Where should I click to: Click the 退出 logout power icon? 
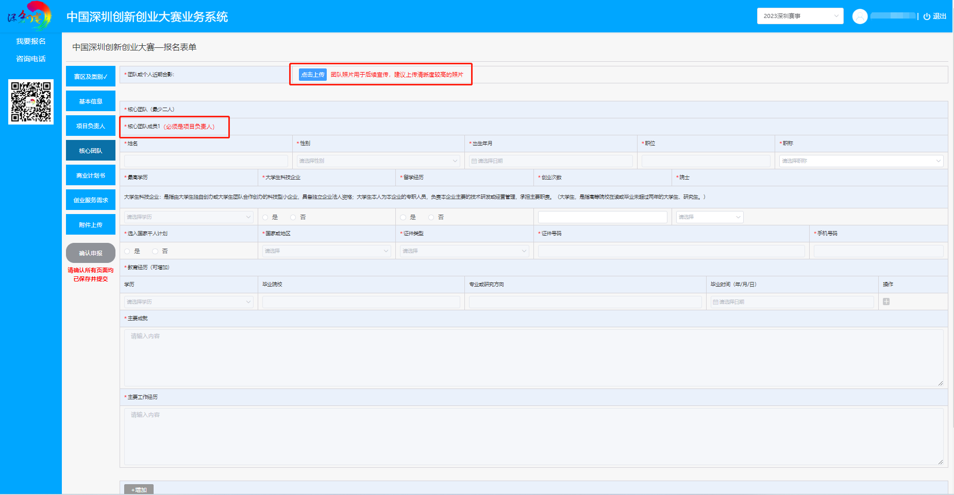click(x=927, y=16)
